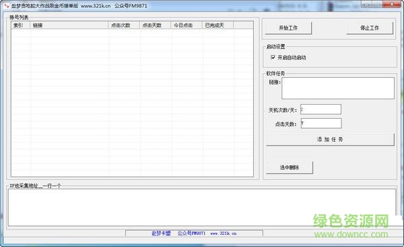Click inside the IP池采集地址 text area
Viewport: 404px width, 247px height.
202,207
